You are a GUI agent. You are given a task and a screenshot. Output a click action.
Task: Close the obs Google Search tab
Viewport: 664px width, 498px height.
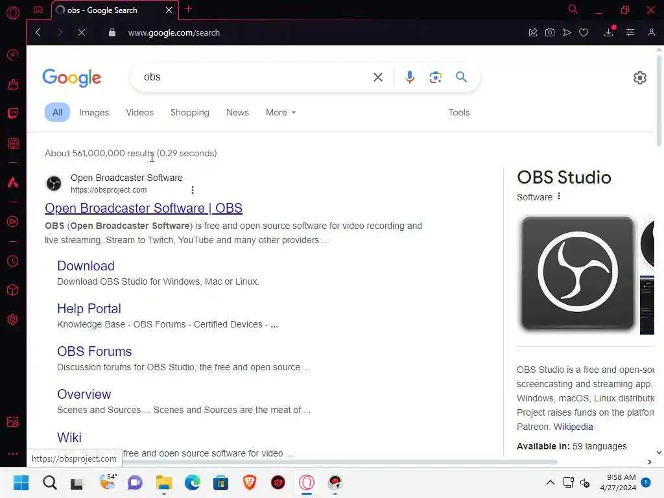169,10
